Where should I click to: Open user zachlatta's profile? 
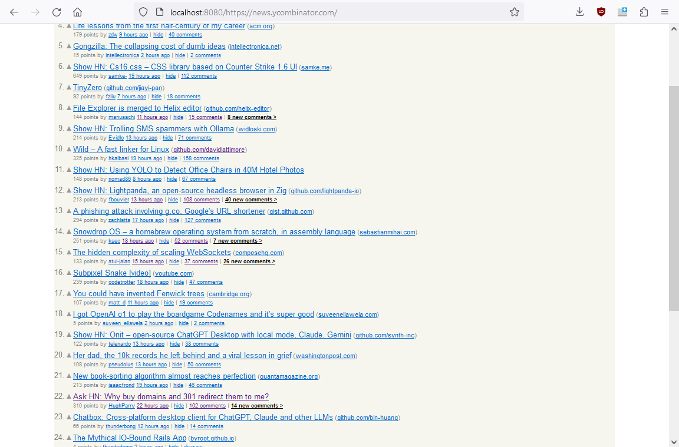(119, 220)
